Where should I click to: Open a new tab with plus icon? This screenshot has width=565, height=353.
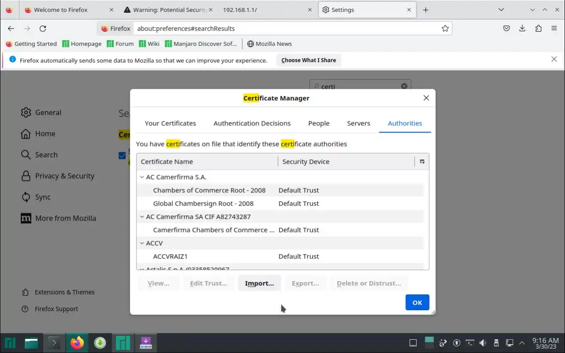[x=426, y=10]
